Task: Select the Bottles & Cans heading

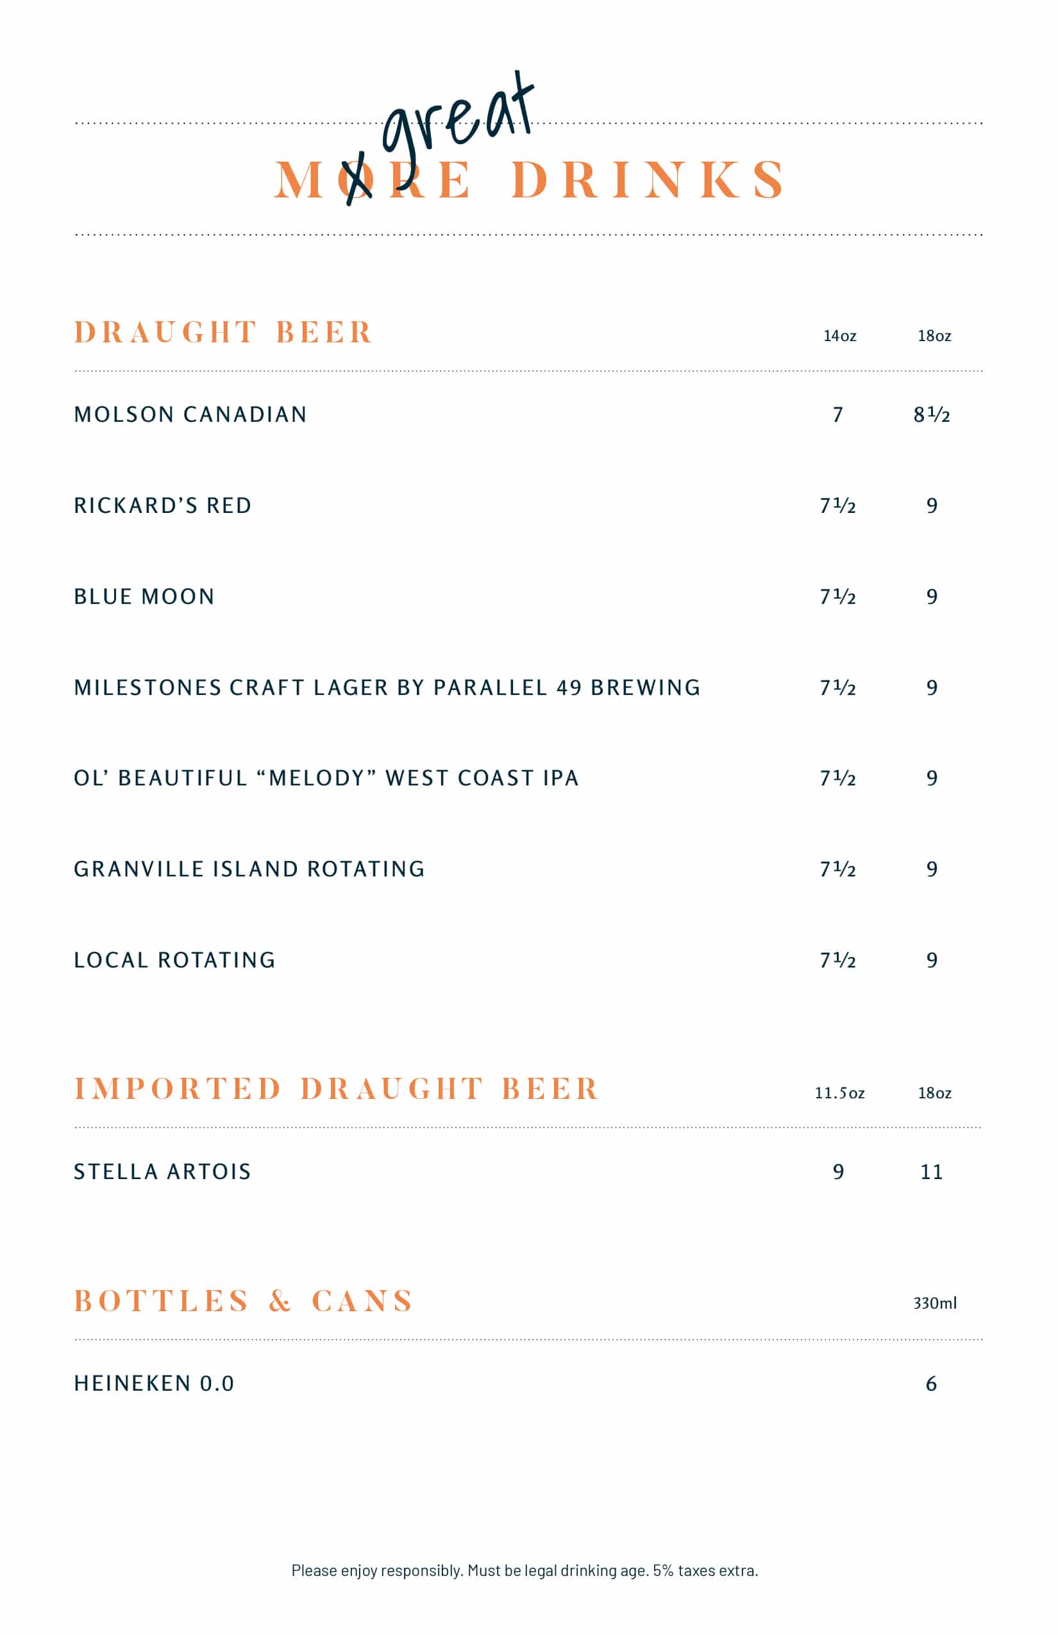Action: click(244, 1301)
